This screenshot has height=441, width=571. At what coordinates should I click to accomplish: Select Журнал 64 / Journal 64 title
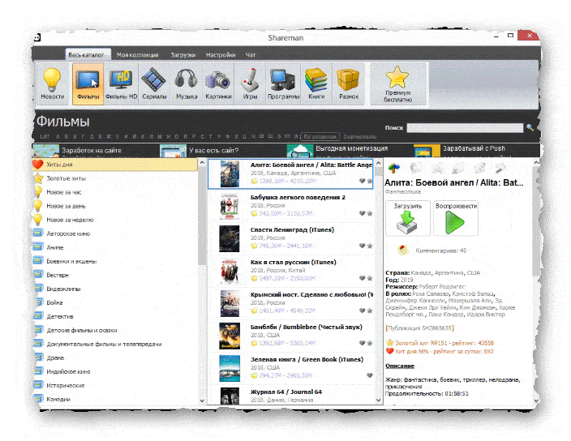tap(285, 392)
